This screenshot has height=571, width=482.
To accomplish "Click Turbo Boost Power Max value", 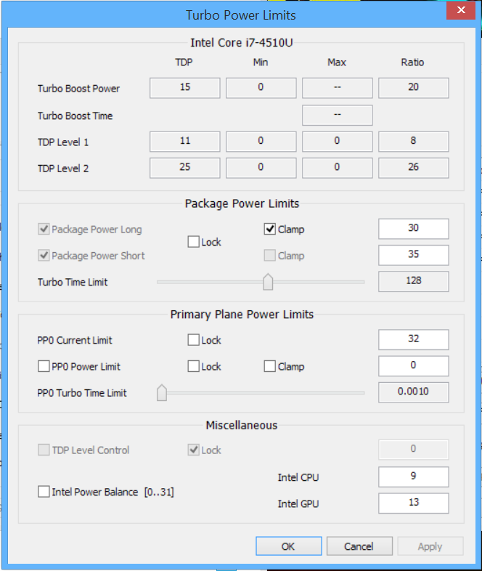I will tap(338, 88).
